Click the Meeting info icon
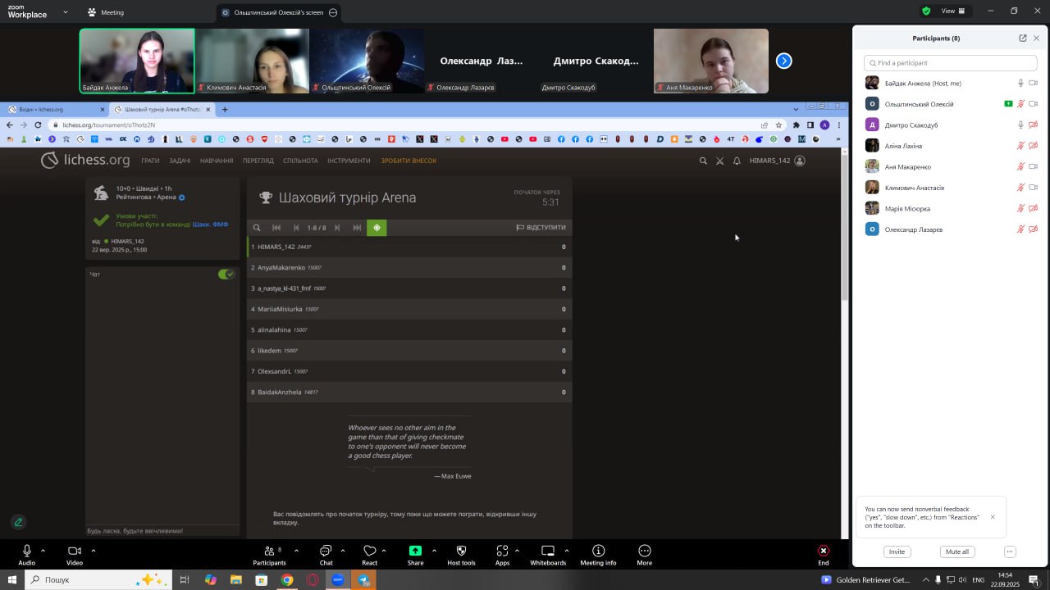1050x590 pixels. (598, 551)
